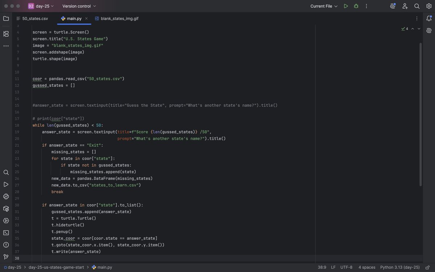Expand the day-25 project dropdown
This screenshot has width=435, height=272.
(x=41, y=6)
